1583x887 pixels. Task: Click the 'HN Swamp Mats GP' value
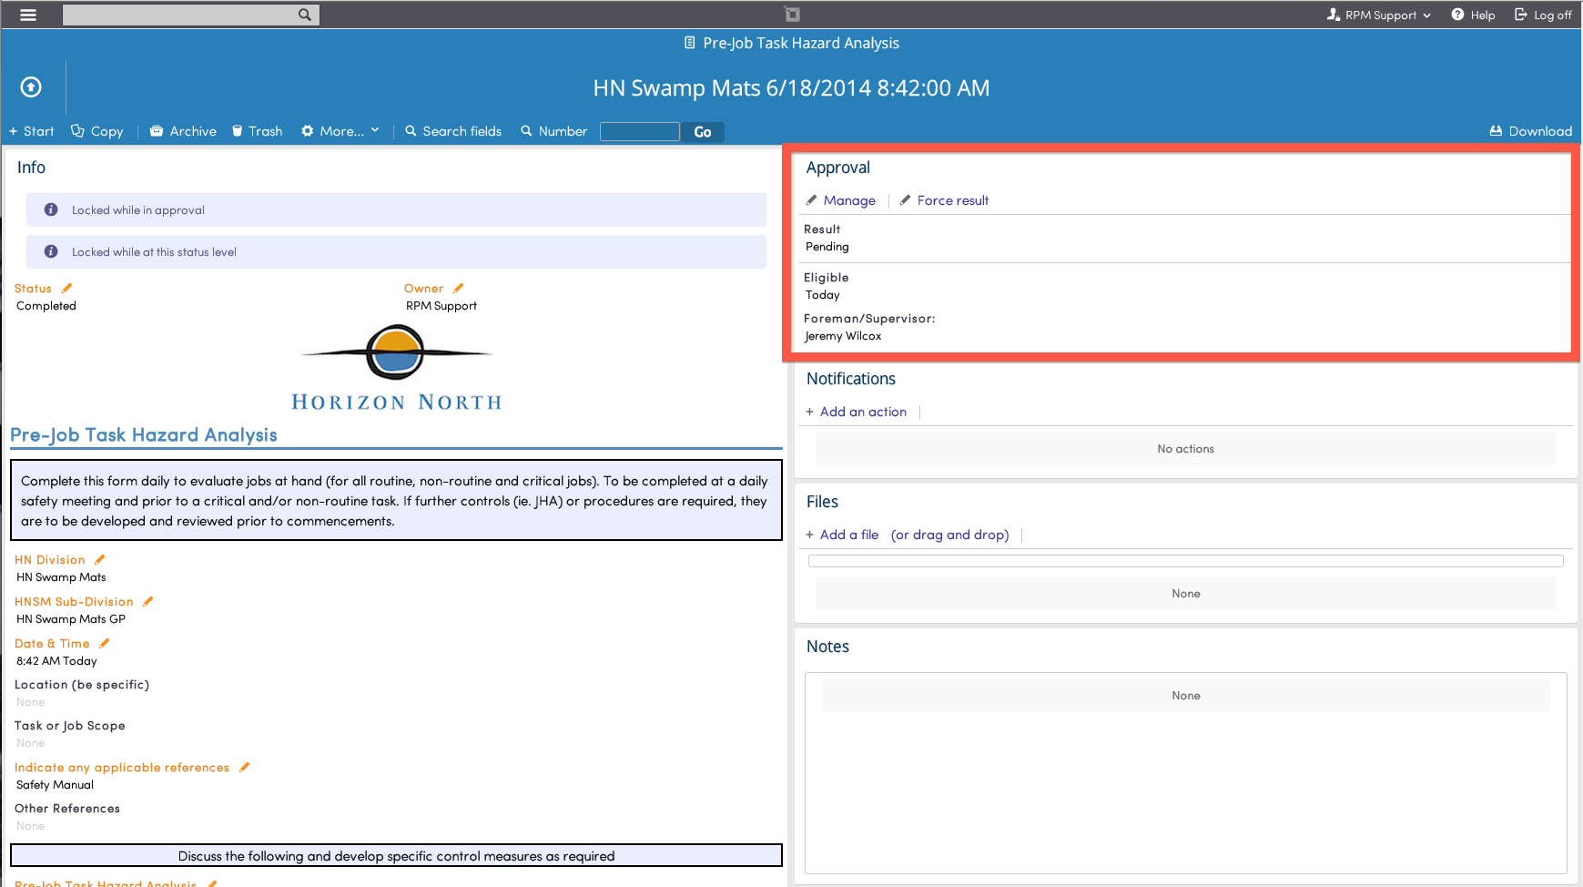click(x=71, y=619)
